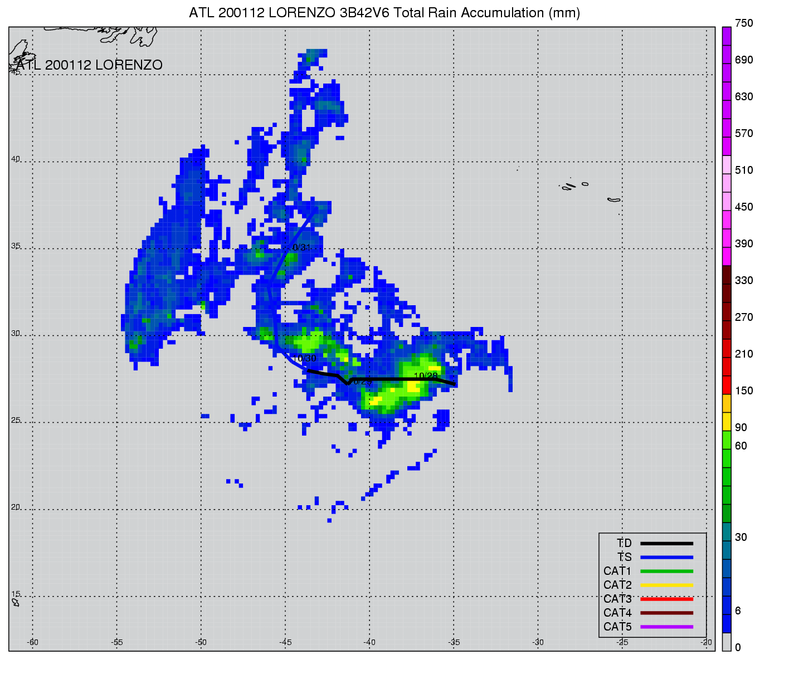This screenshot has width=794, height=679.
Task: Select the green CAT1 legend line
Action: [666, 571]
